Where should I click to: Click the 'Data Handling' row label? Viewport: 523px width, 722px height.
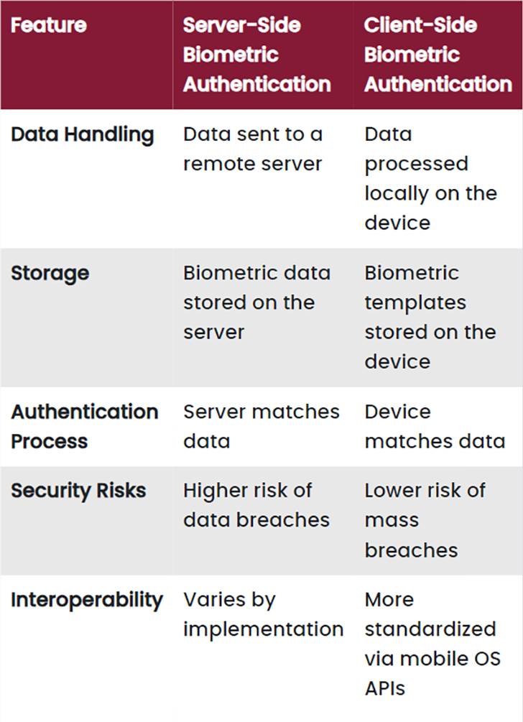(83, 135)
